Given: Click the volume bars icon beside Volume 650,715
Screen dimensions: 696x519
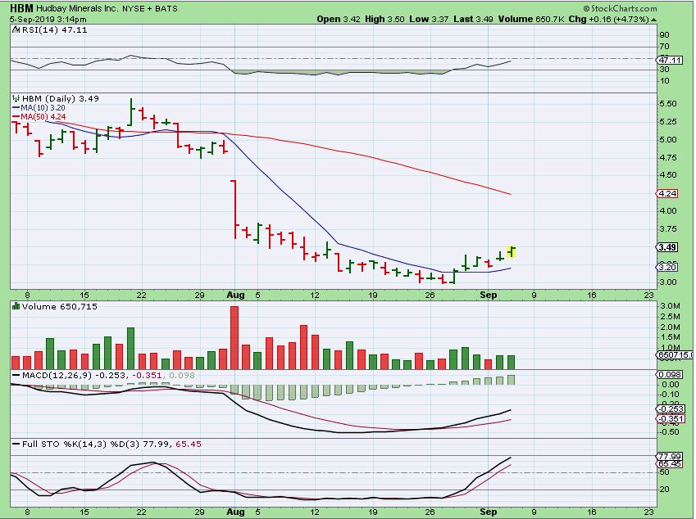Looking at the screenshot, I should (16, 306).
